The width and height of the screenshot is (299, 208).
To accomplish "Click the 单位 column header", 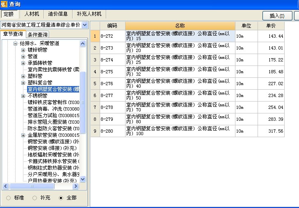I will pos(247,26).
